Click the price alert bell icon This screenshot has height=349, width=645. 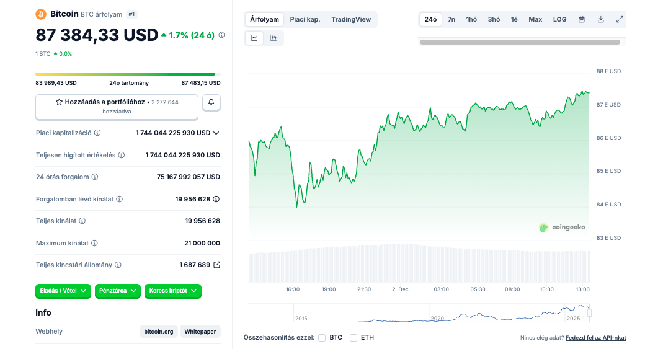(211, 102)
